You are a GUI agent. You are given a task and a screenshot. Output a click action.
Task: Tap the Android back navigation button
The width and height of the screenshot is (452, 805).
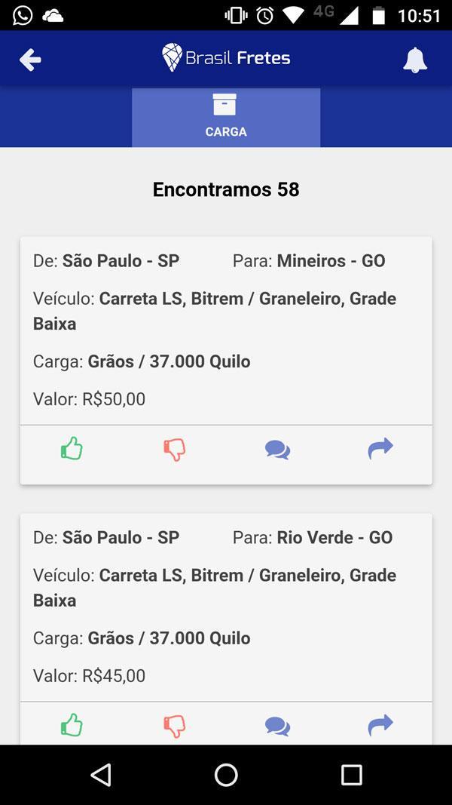pyautogui.click(x=101, y=774)
